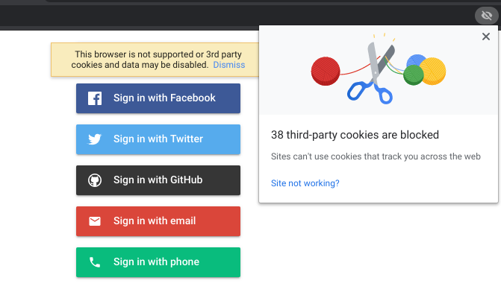
Task: Click the phone handset icon
Action: (95, 262)
